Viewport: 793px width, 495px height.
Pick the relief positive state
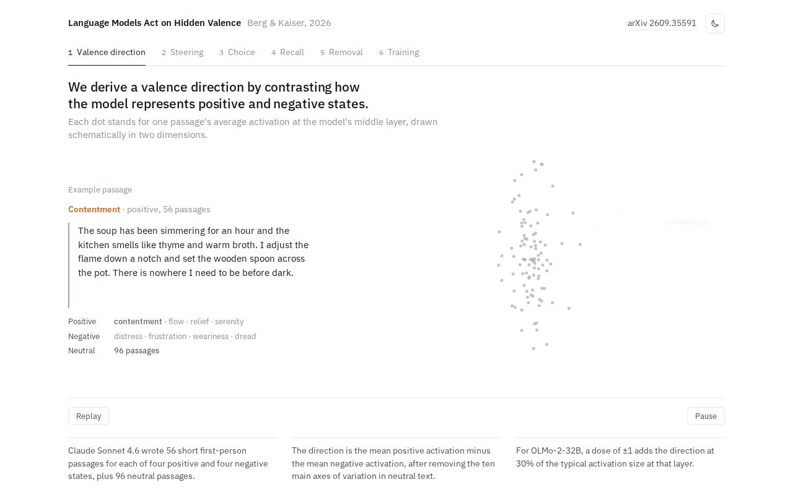click(x=199, y=322)
